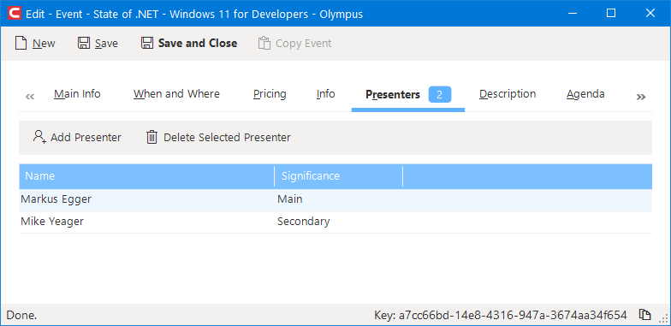This screenshot has height=326, width=671.
Task: Sort by the Name column header
Action: [x=146, y=176]
